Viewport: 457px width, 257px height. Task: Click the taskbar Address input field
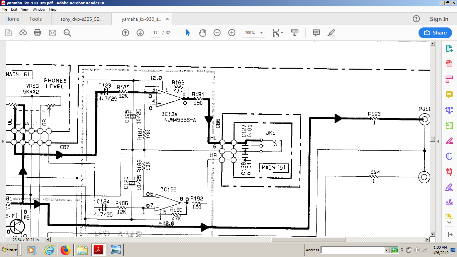click(352, 250)
